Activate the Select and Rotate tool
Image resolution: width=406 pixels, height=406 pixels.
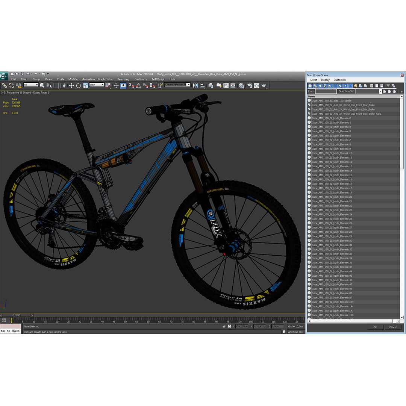point(79,85)
